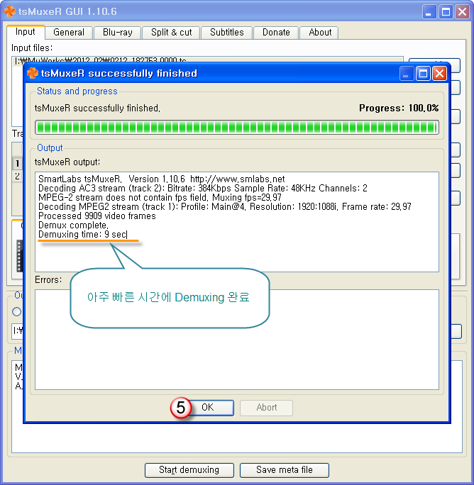Image resolution: width=474 pixels, height=485 pixels.
Task: Open the General tab
Action: click(69, 33)
